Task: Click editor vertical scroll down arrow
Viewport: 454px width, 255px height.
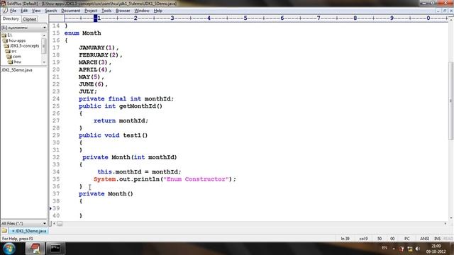Action: click(x=451, y=218)
